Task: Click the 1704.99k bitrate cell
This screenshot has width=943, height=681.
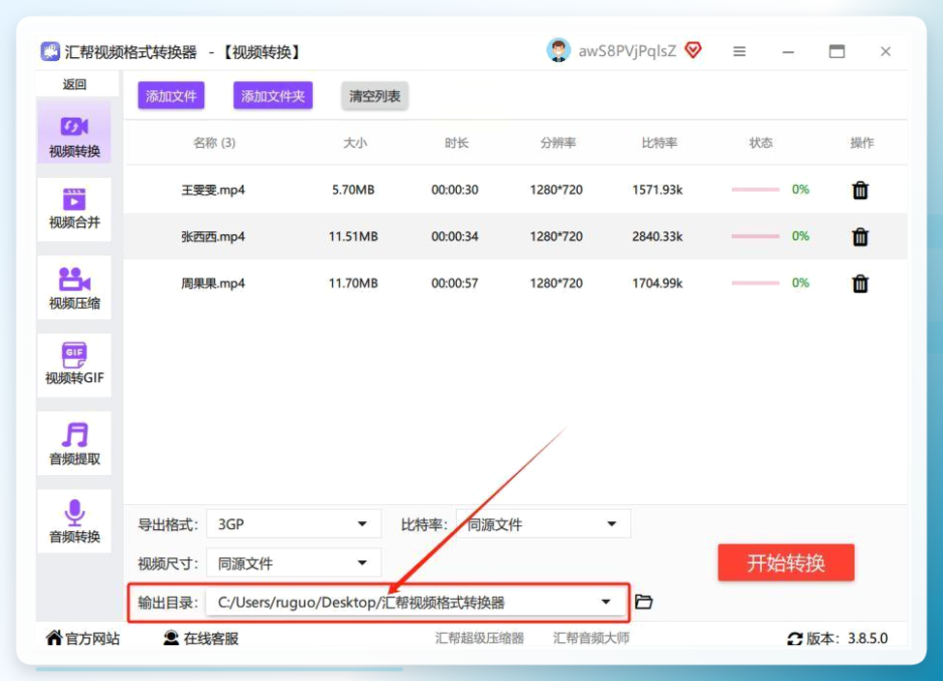Action: (x=657, y=283)
